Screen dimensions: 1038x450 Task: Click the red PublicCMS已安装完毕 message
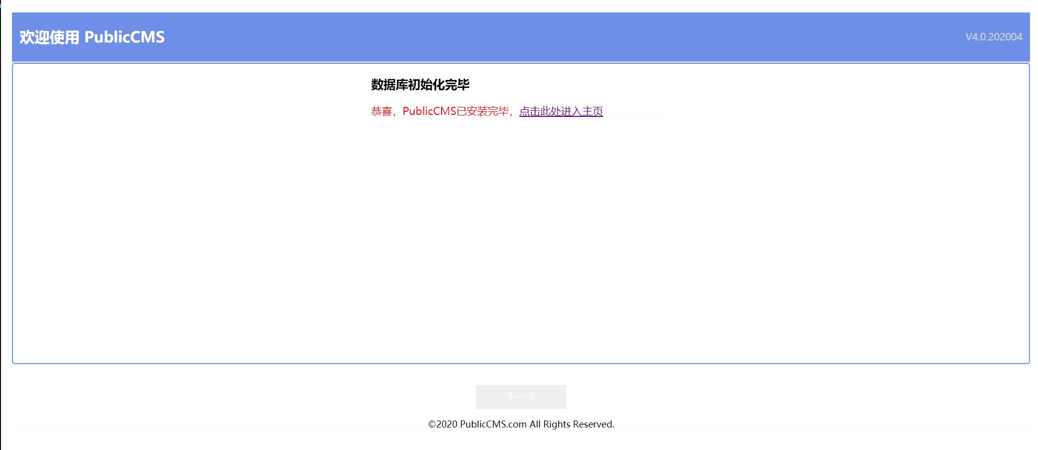[455, 111]
